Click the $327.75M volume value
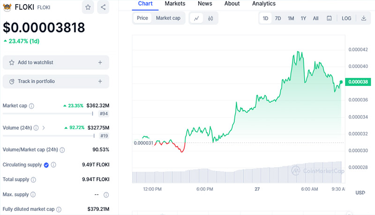 coord(98,128)
